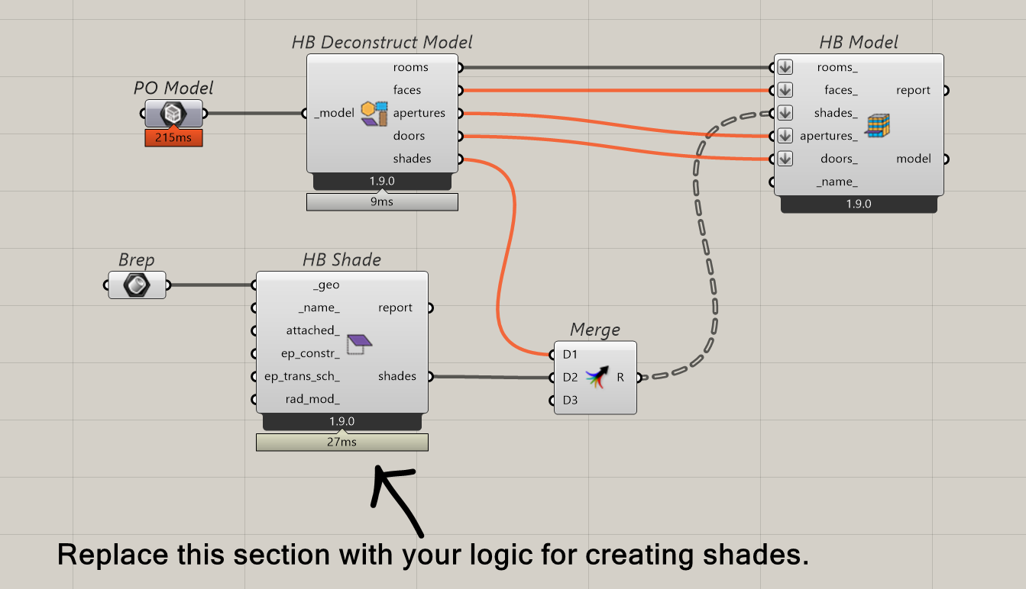Click the Merge component arrows icon
The width and height of the screenshot is (1026, 589).
597,377
